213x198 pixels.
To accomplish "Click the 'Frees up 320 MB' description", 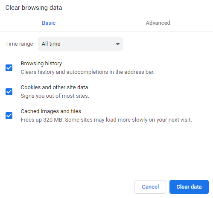I will coord(106,120).
